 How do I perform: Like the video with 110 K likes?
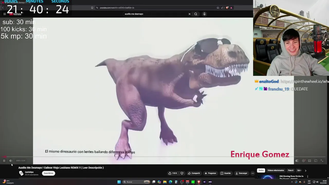pyautogui.click(x=173, y=173)
